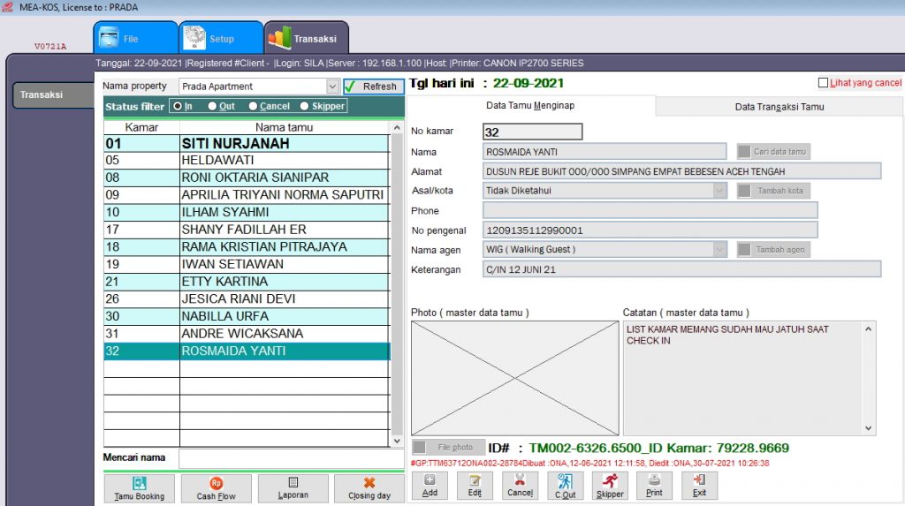Click the Kamar column header
Screen dimensions: 905x506
pos(141,127)
